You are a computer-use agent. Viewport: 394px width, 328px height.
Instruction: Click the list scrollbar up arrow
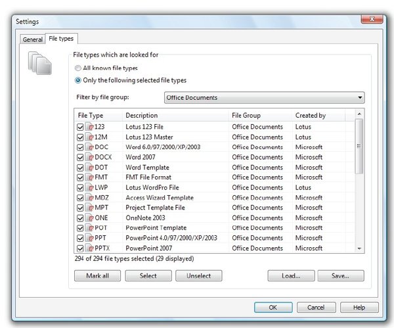[359, 114]
